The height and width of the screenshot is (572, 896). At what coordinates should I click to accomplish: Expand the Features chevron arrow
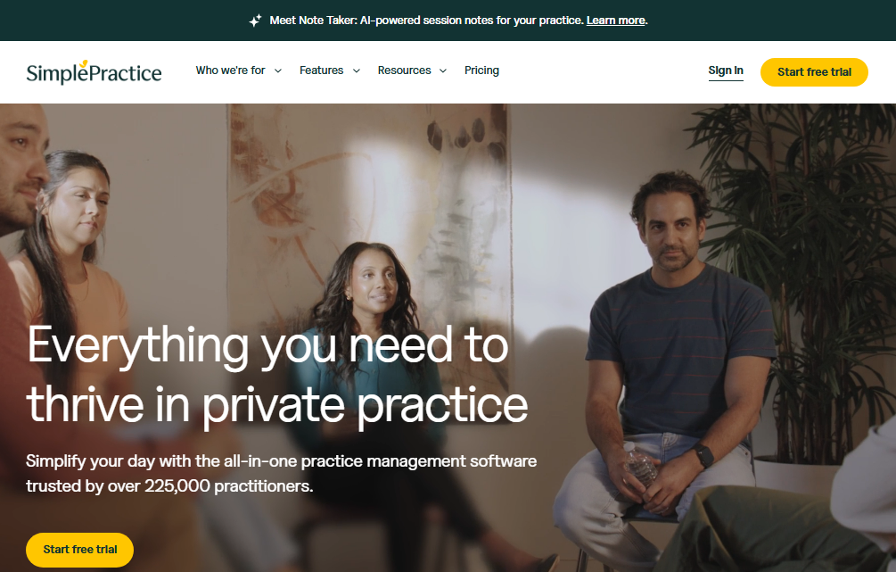357,70
